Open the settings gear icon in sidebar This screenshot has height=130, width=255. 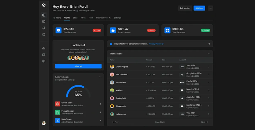click(x=44, y=61)
